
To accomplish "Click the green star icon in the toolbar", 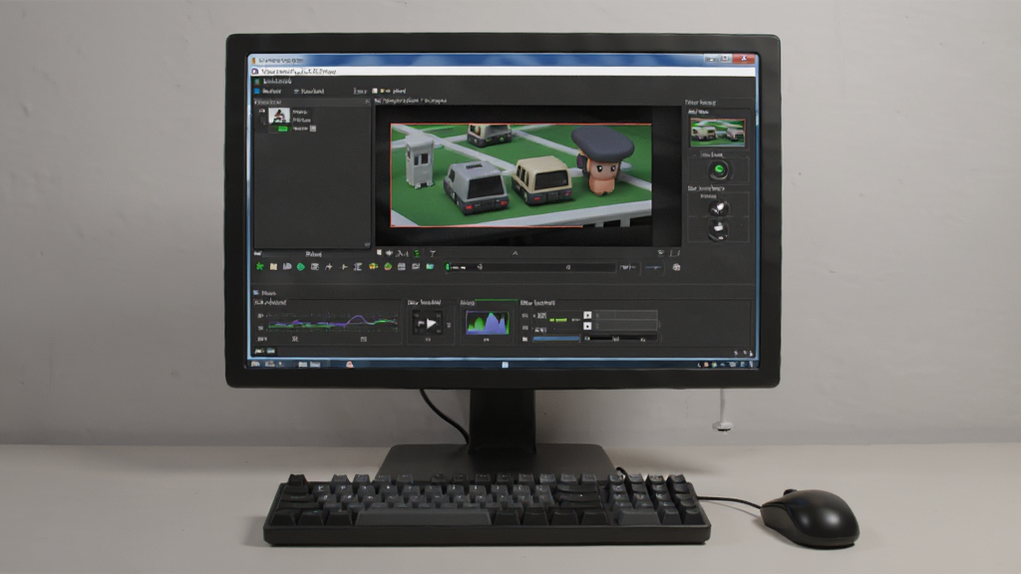I will 260,267.
